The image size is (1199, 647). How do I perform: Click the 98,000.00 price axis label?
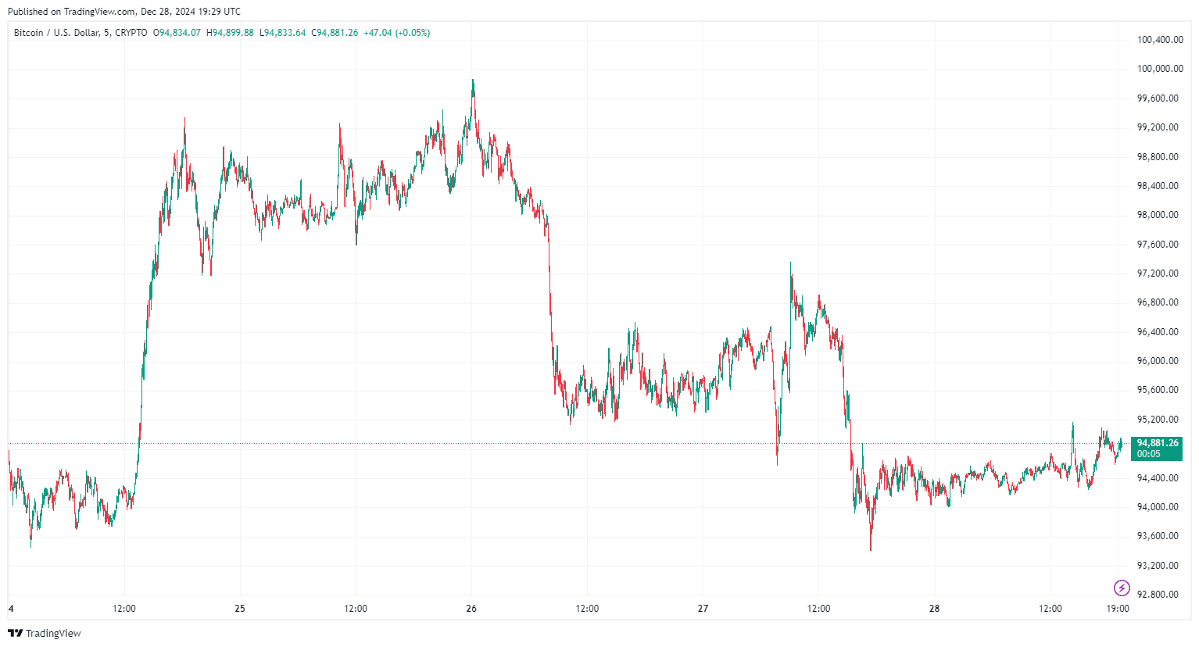pos(1158,215)
